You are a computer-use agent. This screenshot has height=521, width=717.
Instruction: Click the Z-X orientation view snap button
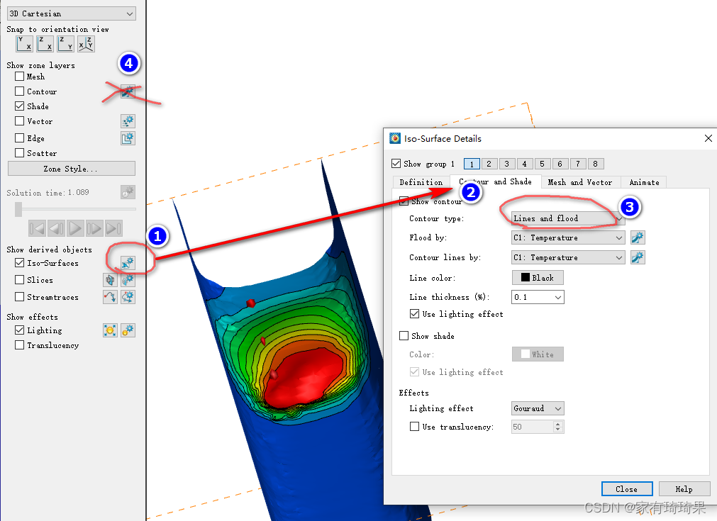pyautogui.click(x=44, y=43)
